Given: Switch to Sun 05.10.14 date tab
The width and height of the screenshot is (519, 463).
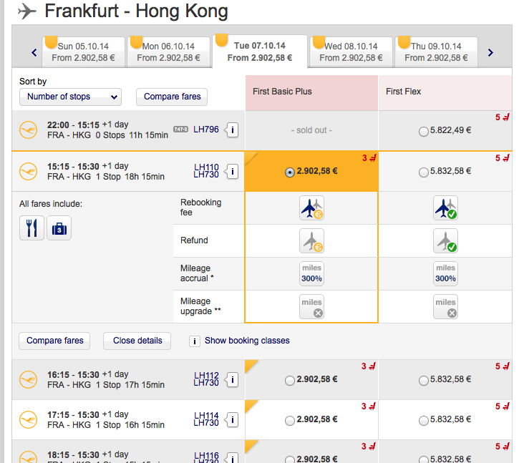Looking at the screenshot, I should (x=84, y=52).
